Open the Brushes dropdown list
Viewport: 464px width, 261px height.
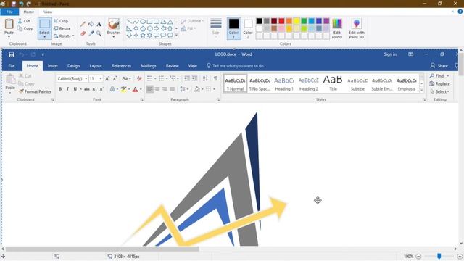114,36
